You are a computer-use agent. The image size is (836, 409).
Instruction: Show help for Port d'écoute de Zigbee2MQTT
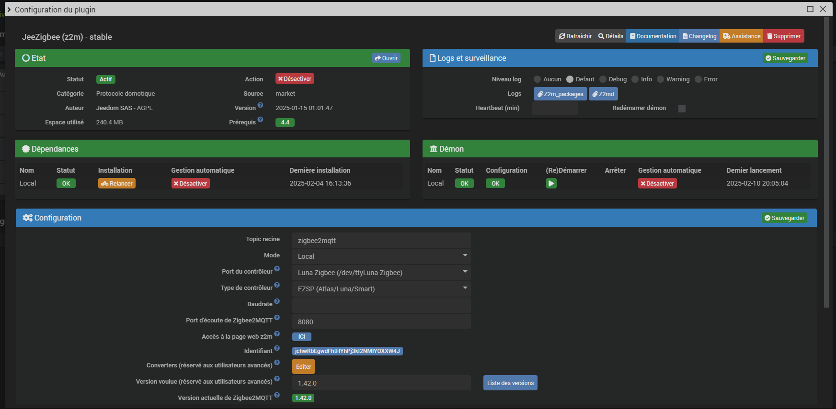[277, 318]
